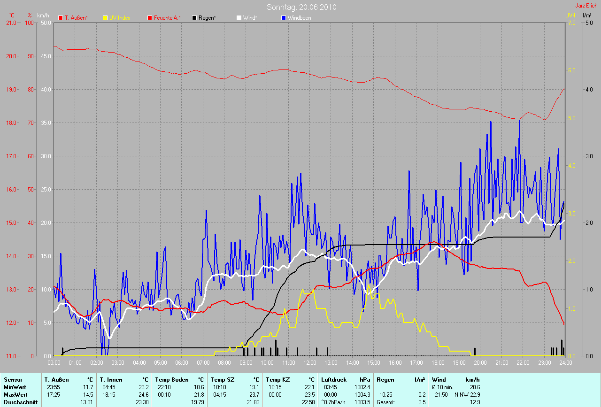Click the 'Temp Boden' column header
This screenshot has height=407, width=601.
172,379
